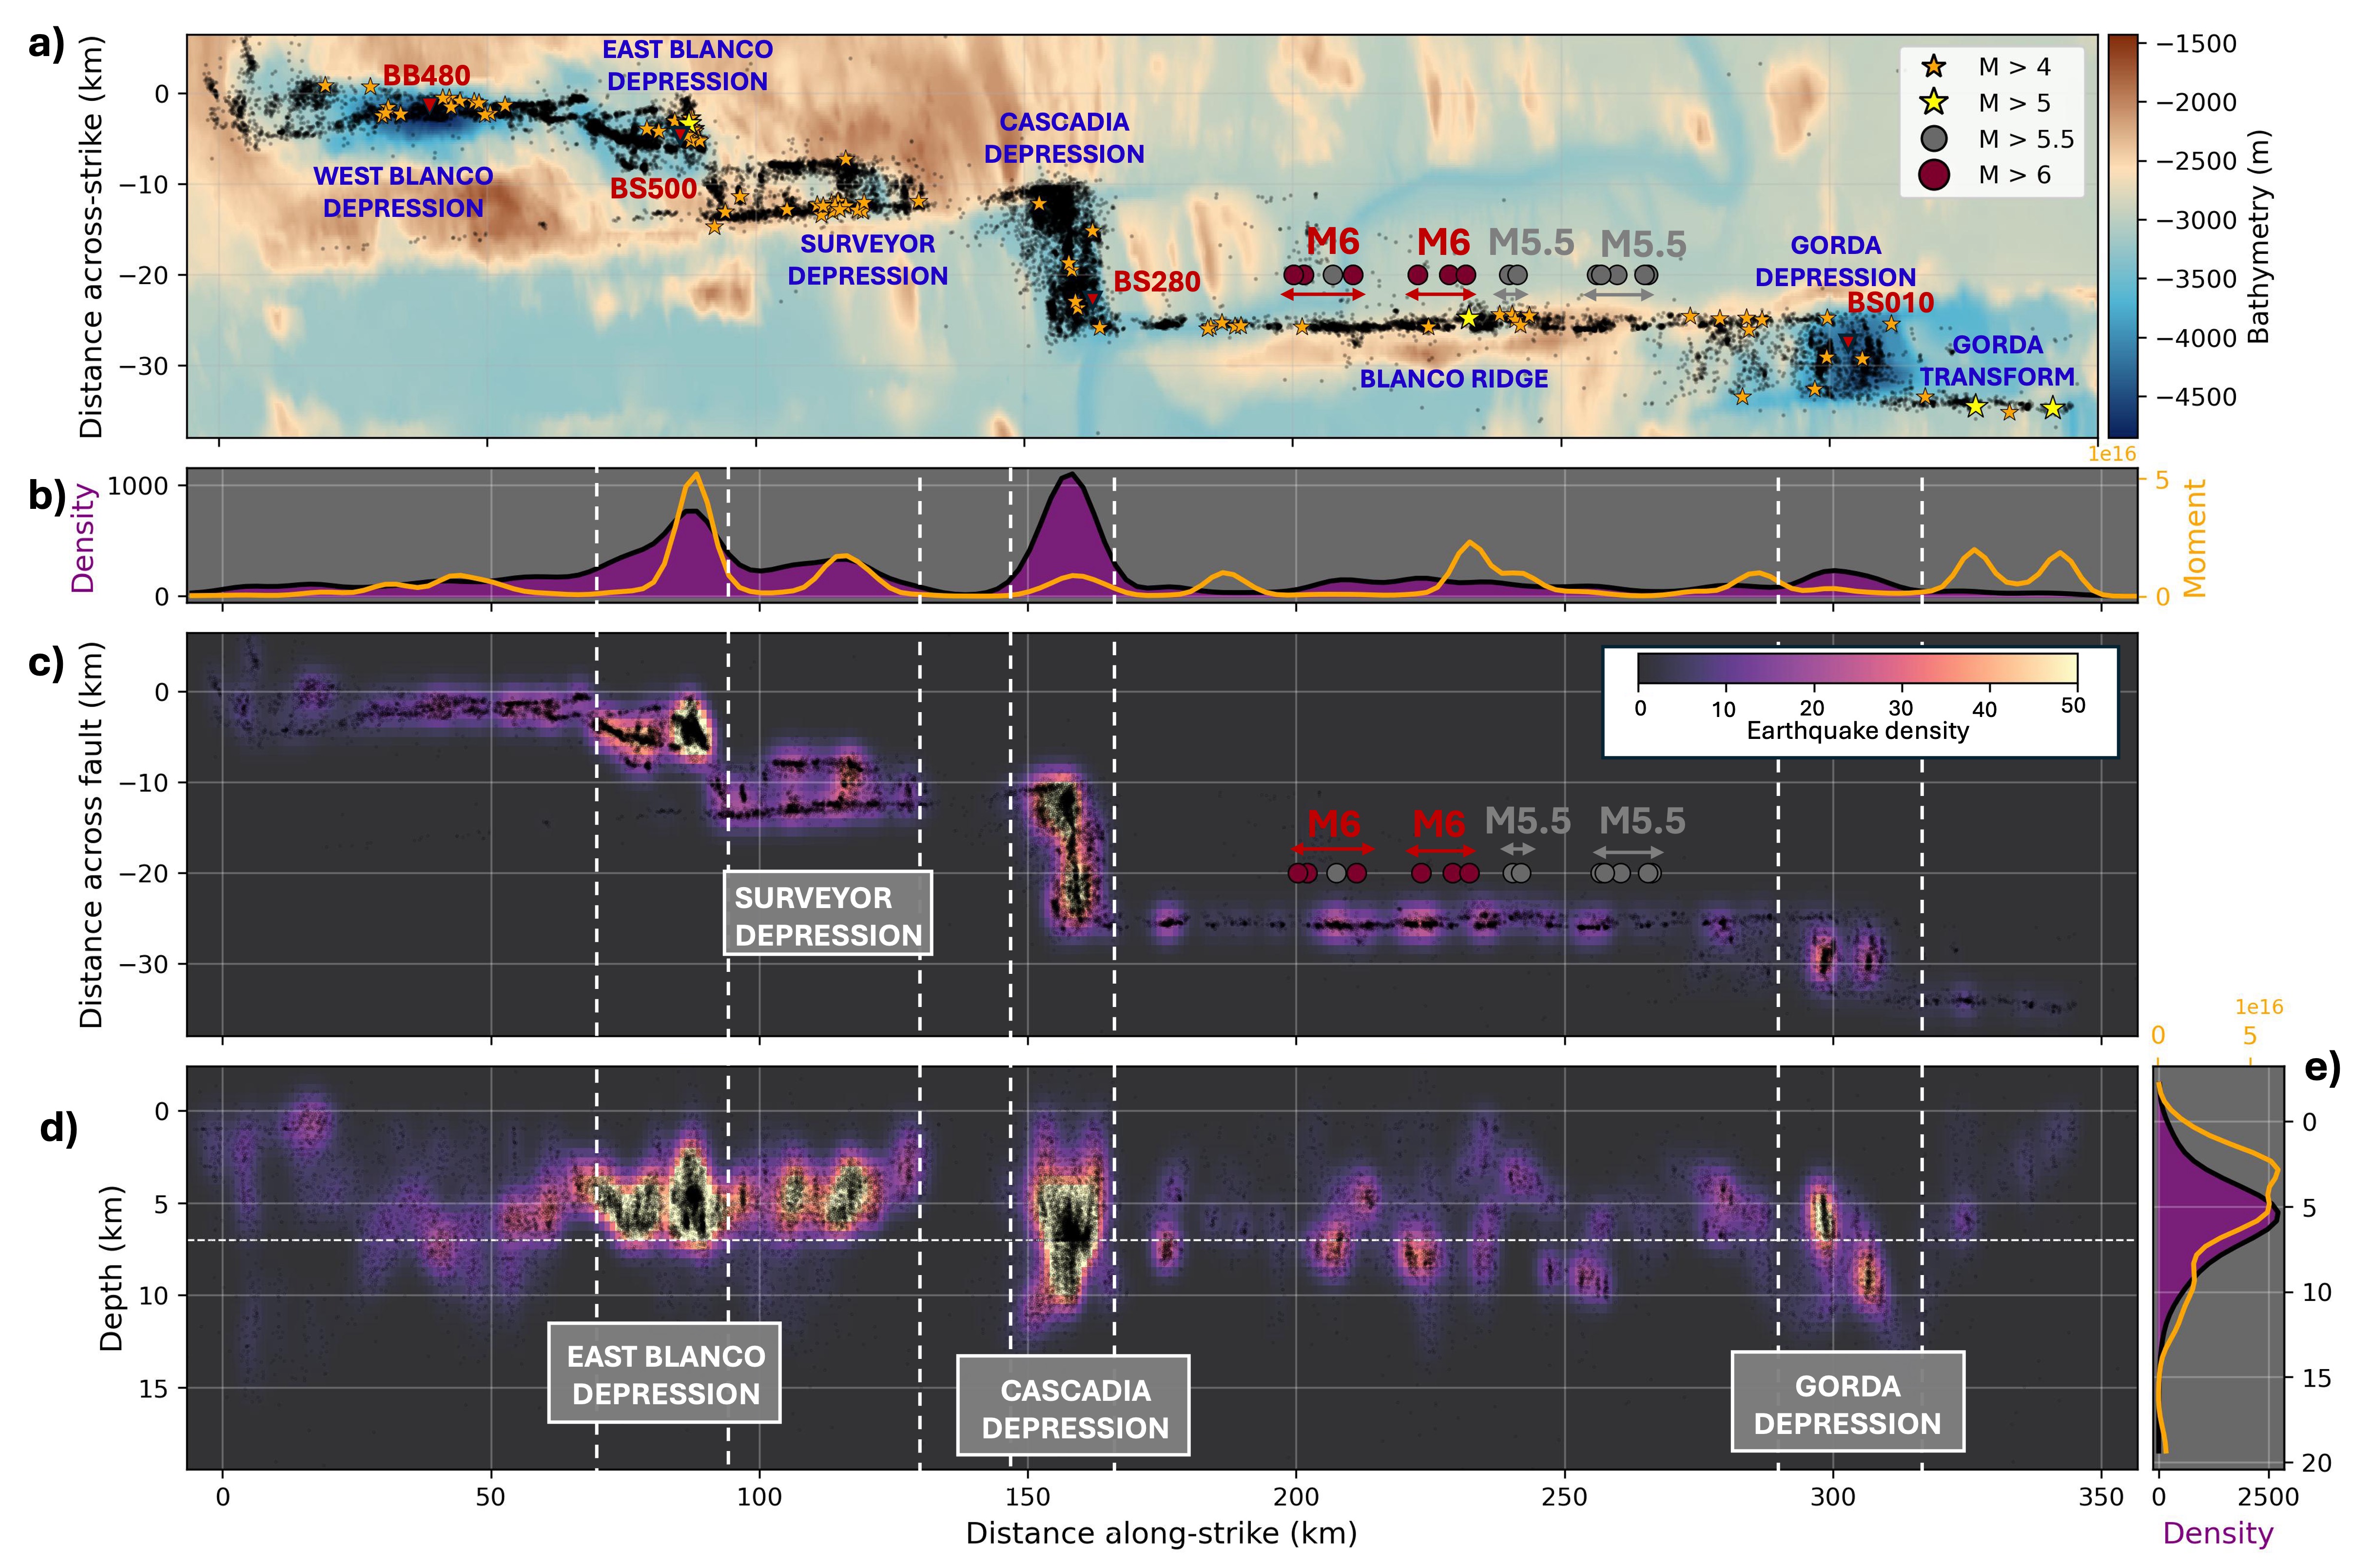Click the SURVEYOR DEPRESSION label in panel a
Viewport: 2370px width, 1568px height.
click(867, 260)
